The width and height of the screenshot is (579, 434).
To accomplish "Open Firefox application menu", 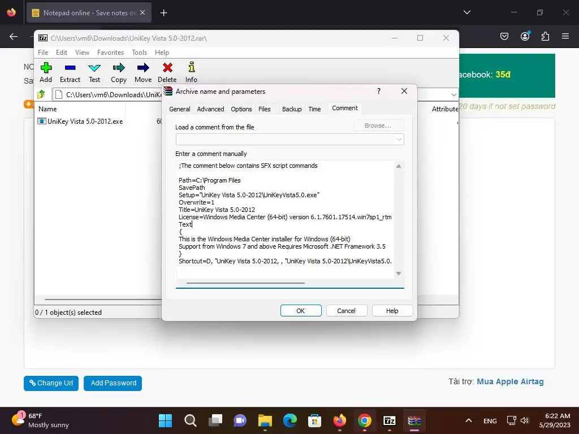I will [x=565, y=36].
